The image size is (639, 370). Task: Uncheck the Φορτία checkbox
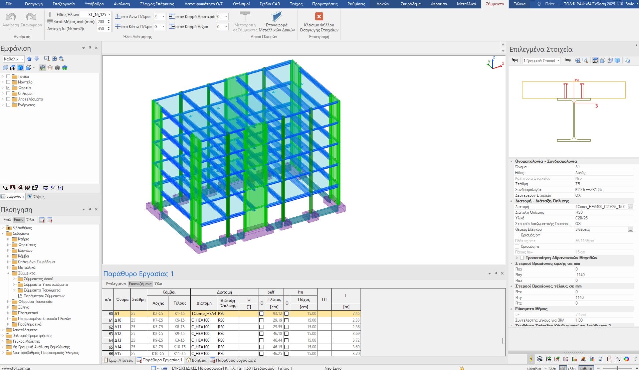tap(8, 88)
